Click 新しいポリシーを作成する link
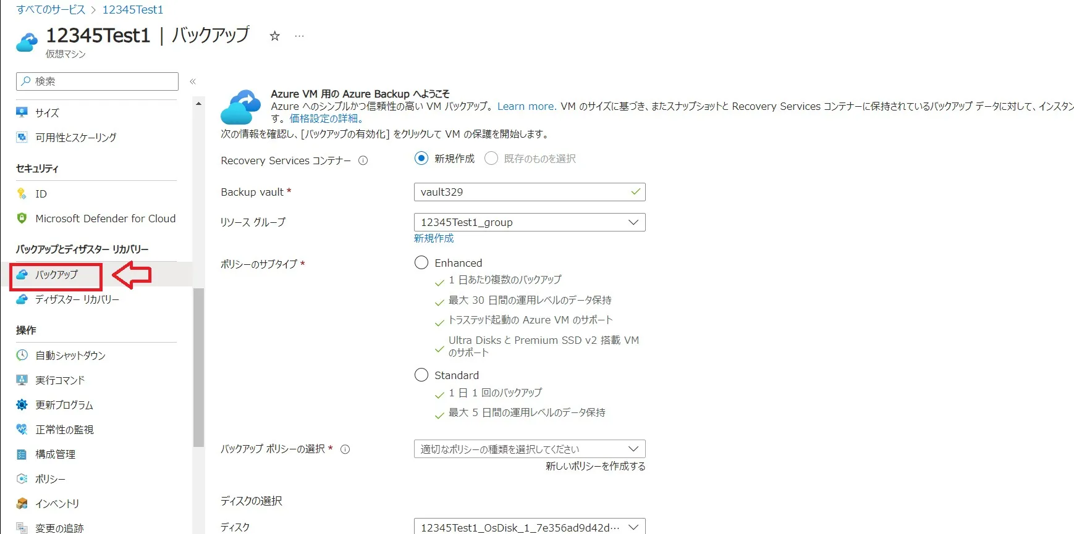 coord(596,466)
